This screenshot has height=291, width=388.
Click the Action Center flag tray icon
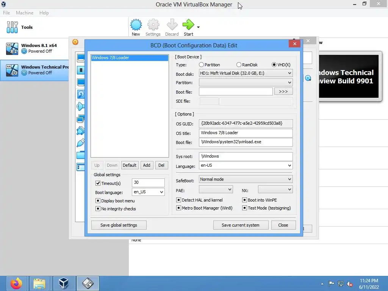(331, 283)
